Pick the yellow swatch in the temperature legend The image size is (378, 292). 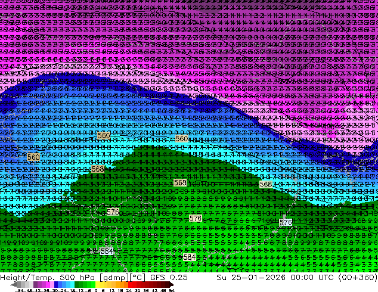point(97,285)
